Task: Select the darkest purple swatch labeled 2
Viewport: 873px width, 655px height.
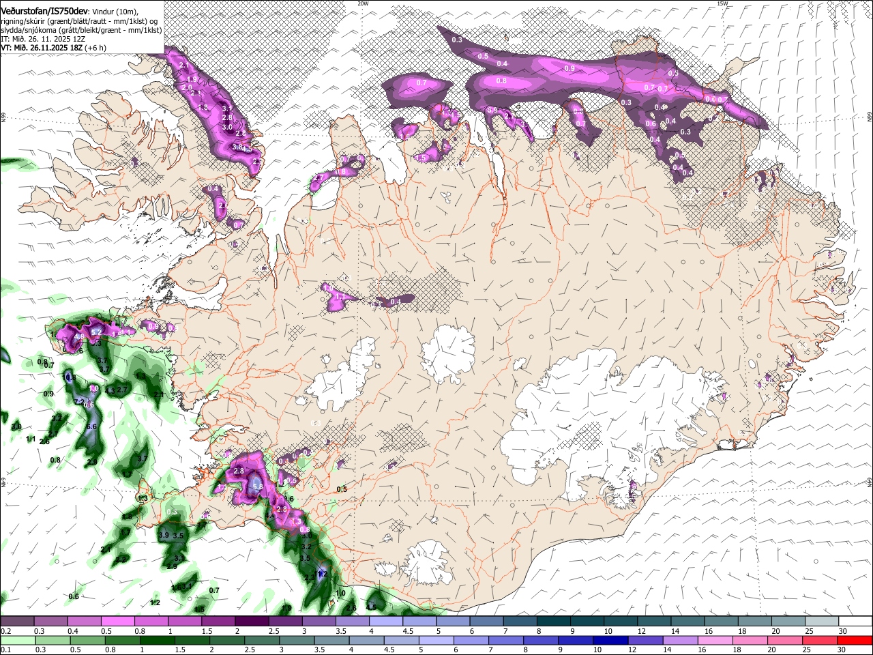Action: pyautogui.click(x=252, y=621)
